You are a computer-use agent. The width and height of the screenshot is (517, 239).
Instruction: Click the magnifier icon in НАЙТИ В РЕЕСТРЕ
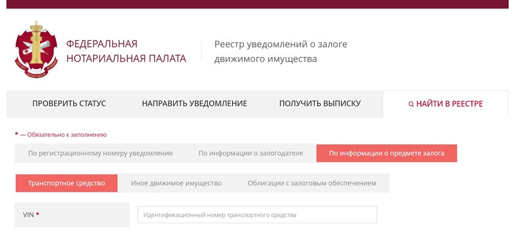pyautogui.click(x=411, y=104)
